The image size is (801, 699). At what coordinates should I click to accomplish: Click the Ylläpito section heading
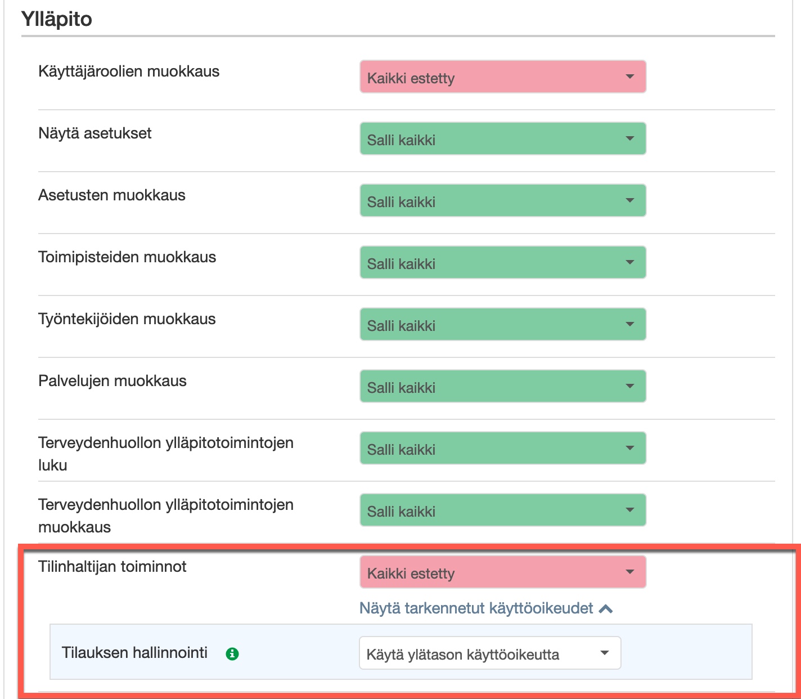point(57,19)
